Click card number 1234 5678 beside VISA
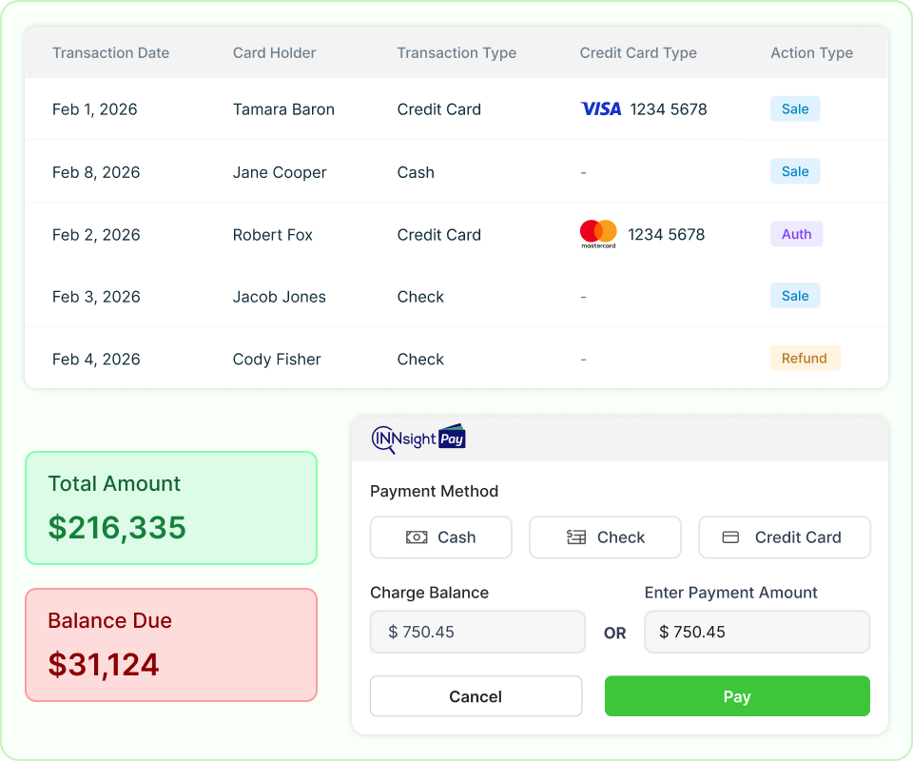This screenshot has height=761, width=913. click(x=669, y=108)
